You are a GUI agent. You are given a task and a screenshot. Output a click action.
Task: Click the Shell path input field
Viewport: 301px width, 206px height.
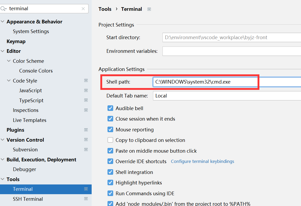pyautogui.click(x=227, y=82)
